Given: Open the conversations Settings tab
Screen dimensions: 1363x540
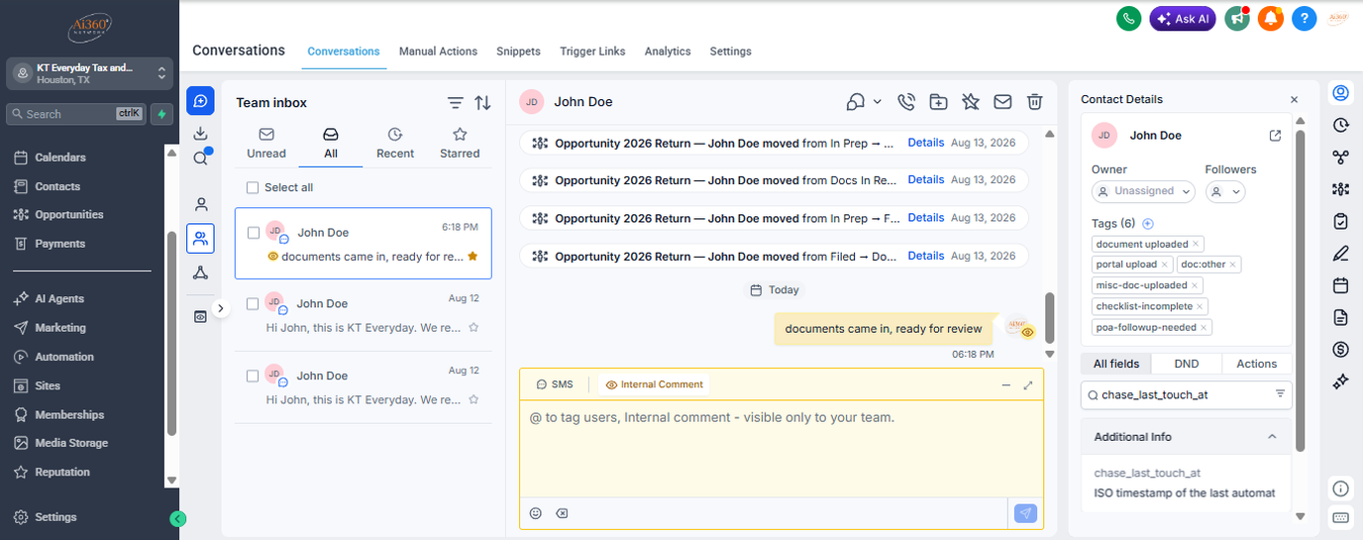Looking at the screenshot, I should coord(730,52).
